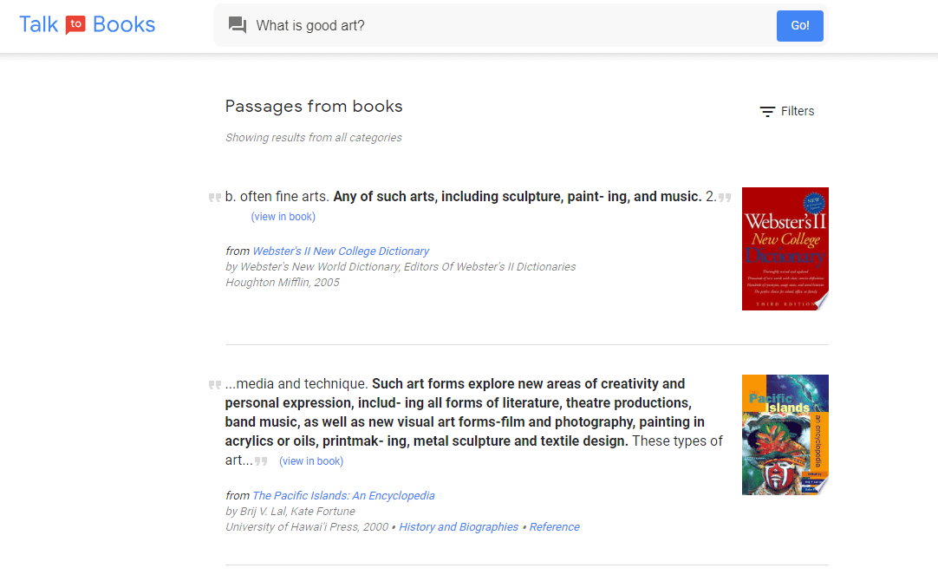Select the History and Biographies category
This screenshot has height=581, width=938.
coord(459,526)
